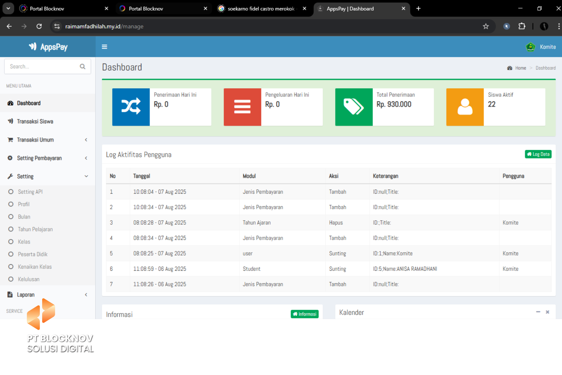
Task: Select the Setting API circle item
Action: pos(30,192)
